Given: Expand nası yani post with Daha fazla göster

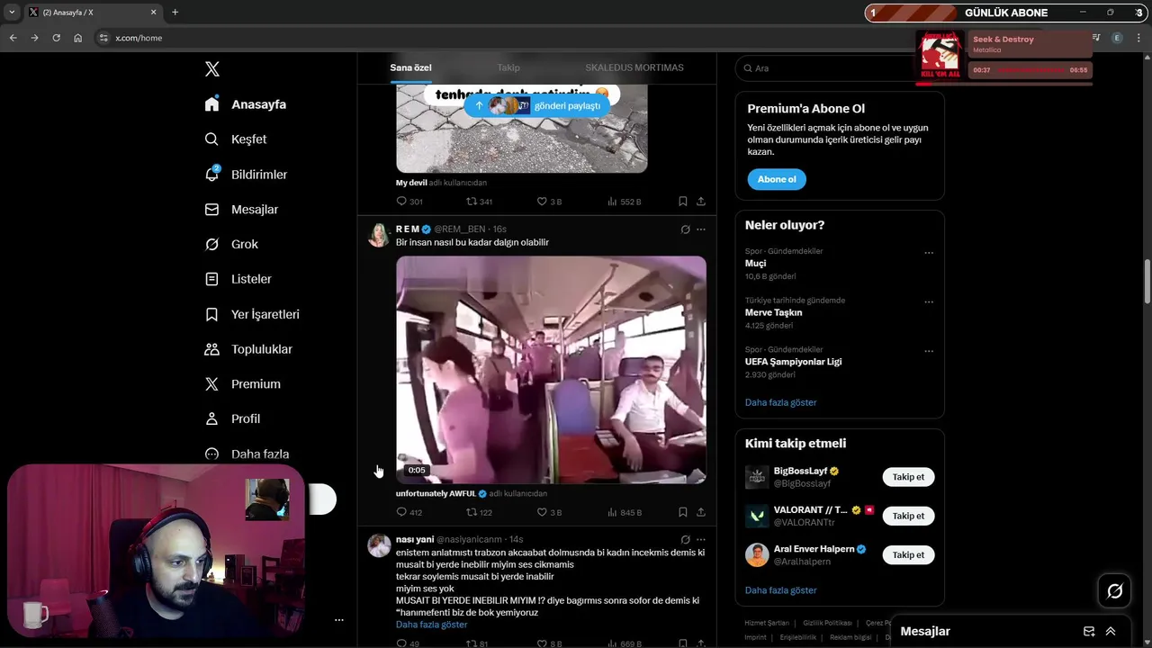Looking at the screenshot, I should 432,625.
